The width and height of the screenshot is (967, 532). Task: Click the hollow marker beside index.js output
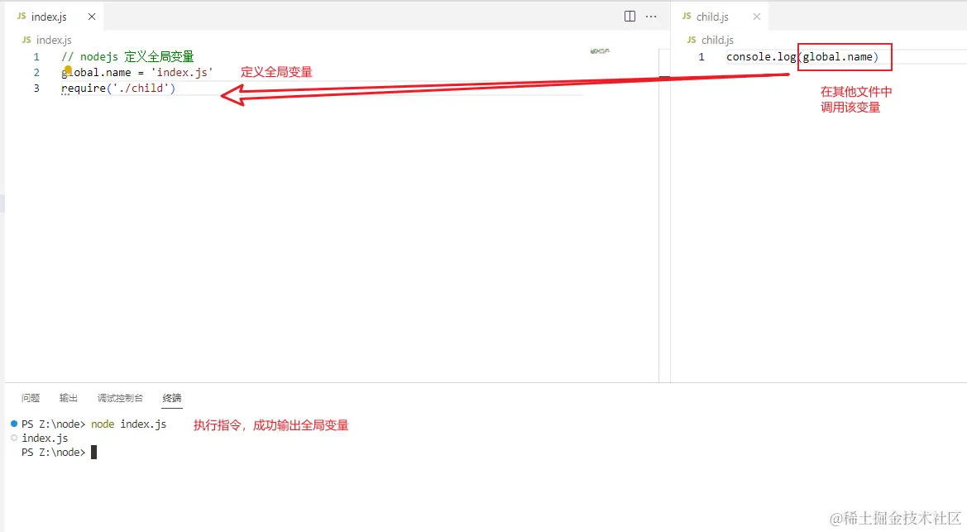coord(14,439)
